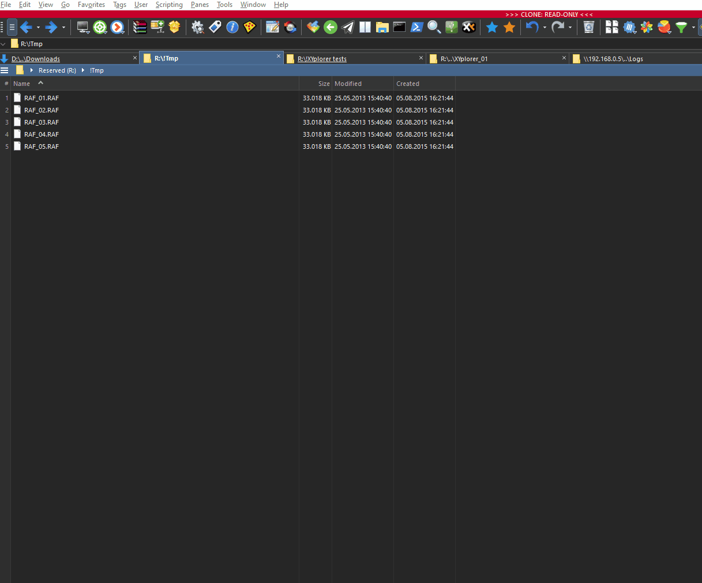Screen dimensions: 702x583
Task: Select the file RAF_03.RAF
Action: pos(42,122)
